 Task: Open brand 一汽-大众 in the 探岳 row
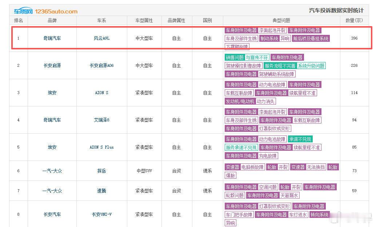52,171
